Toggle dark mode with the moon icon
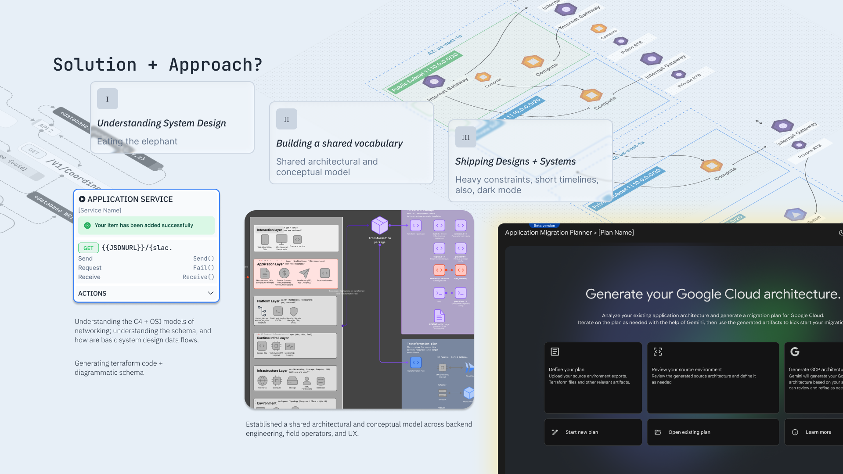The height and width of the screenshot is (474, 843). pos(840,233)
